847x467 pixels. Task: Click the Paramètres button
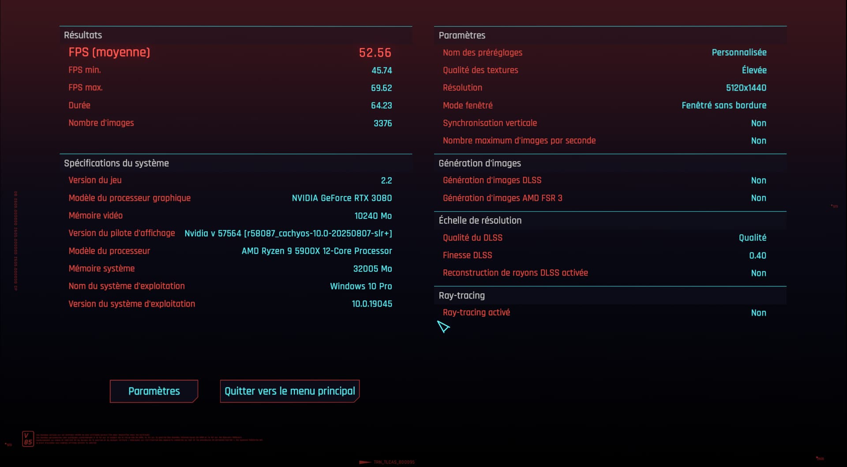click(154, 391)
